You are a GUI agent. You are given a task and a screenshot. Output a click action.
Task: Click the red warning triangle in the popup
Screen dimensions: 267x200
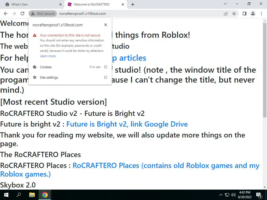(x=35, y=35)
